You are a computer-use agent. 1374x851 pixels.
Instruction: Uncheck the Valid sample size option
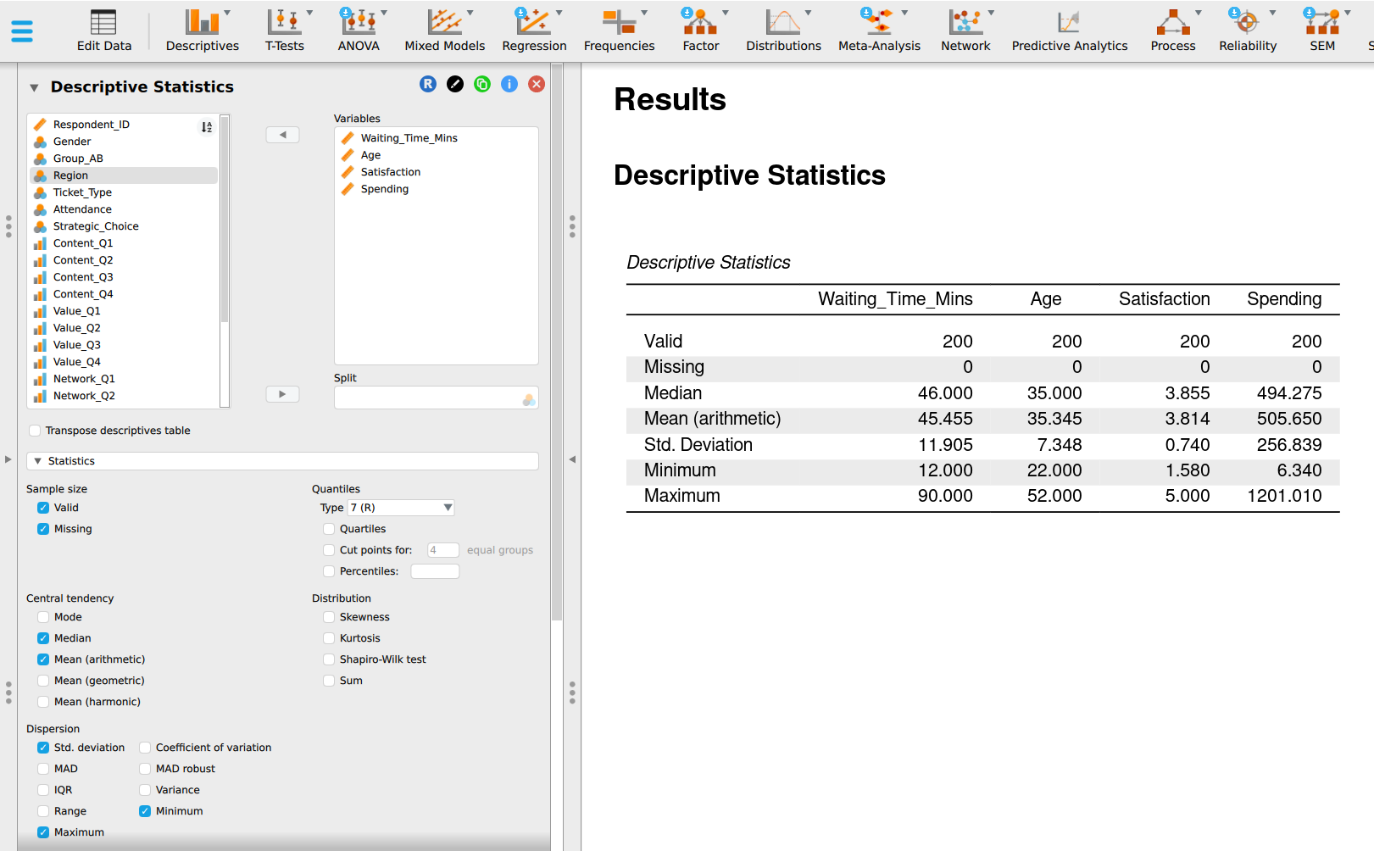tap(43, 508)
